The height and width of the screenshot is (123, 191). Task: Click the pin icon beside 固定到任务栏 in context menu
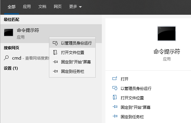(55, 71)
